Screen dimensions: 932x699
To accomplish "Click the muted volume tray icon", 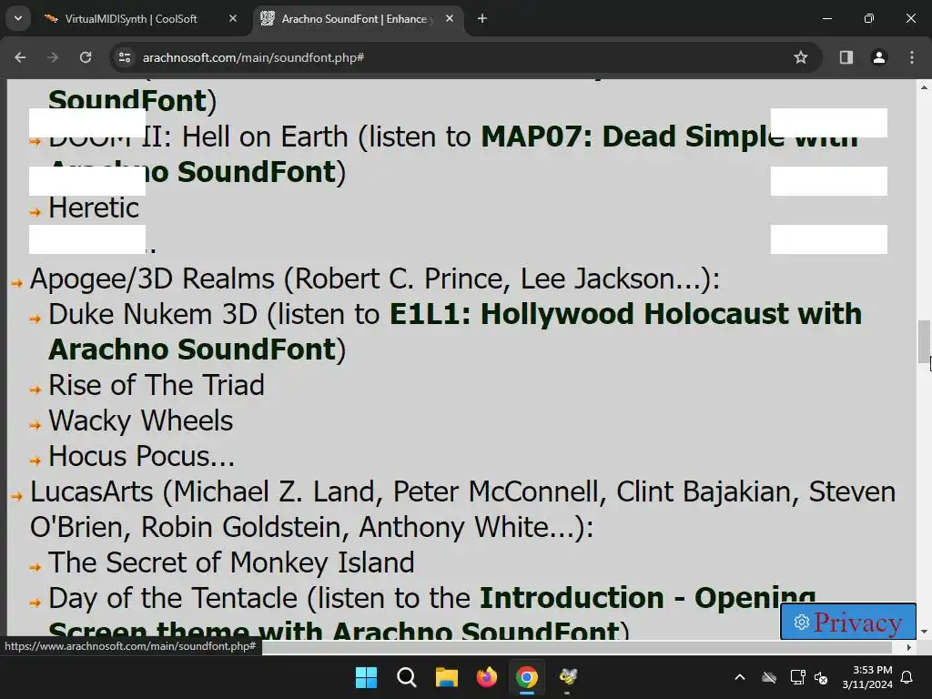I will [822, 677].
